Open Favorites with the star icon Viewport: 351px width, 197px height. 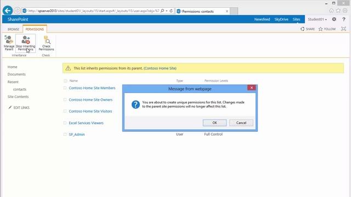338,10
